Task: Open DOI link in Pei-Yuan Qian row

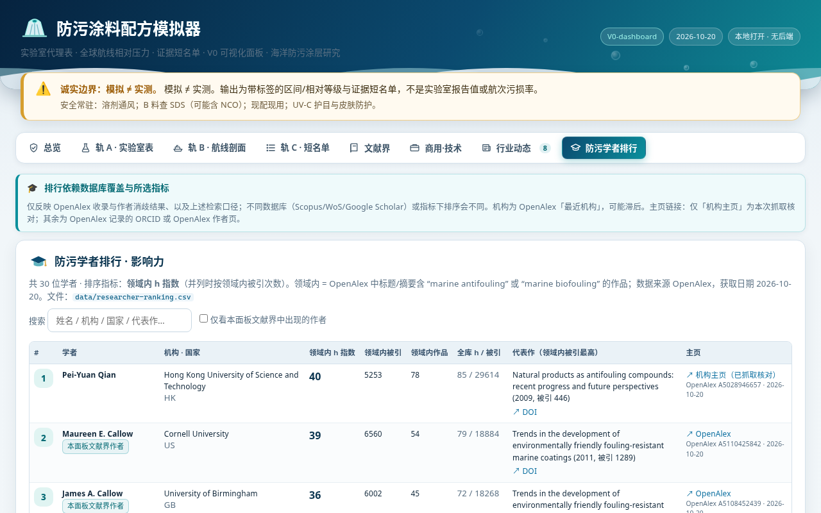Action: 525,412
